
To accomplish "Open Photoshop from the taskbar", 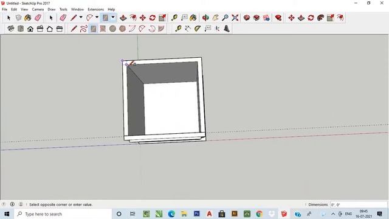I will click(x=197, y=214).
